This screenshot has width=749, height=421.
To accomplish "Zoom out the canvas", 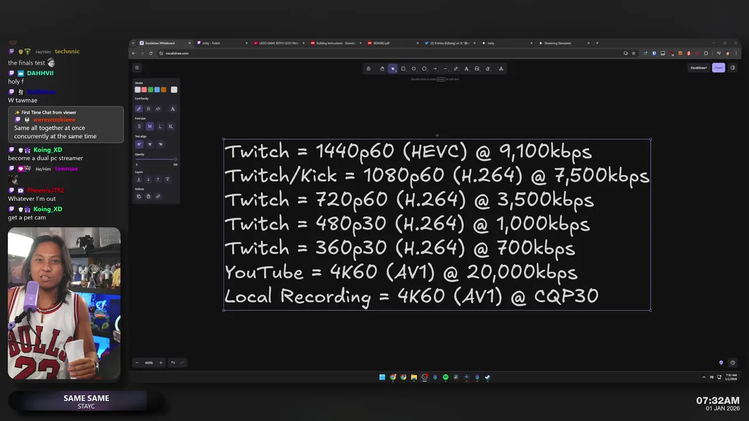I will pyautogui.click(x=137, y=363).
